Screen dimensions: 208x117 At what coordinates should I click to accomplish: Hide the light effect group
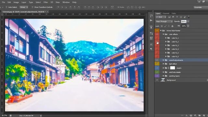pyautogui.click(x=157, y=64)
